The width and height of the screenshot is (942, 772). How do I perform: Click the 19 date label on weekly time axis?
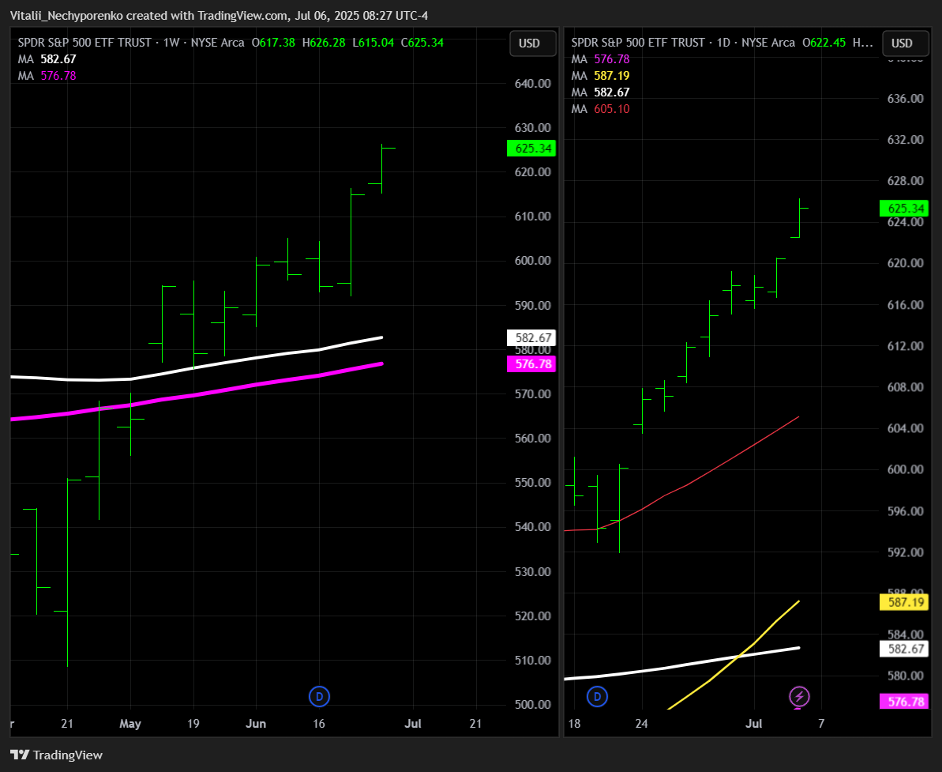[x=193, y=723]
